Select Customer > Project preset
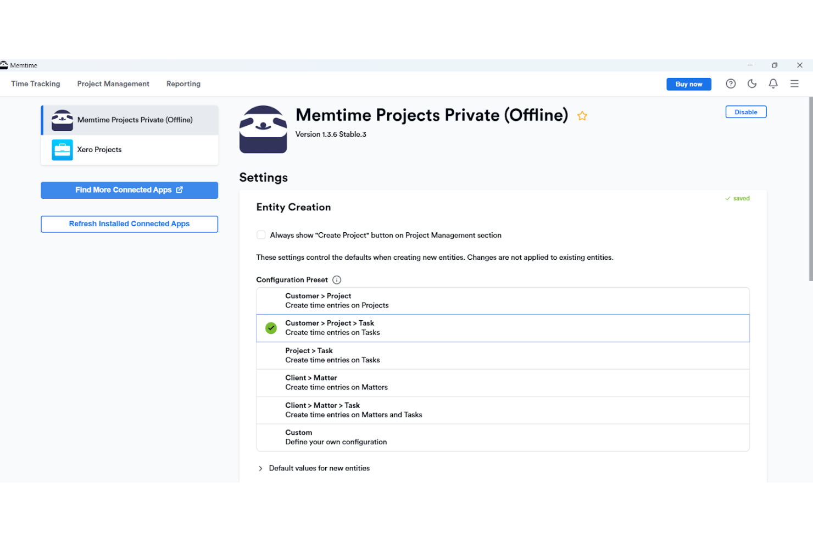This screenshot has height=542, width=813. pyautogui.click(x=503, y=300)
